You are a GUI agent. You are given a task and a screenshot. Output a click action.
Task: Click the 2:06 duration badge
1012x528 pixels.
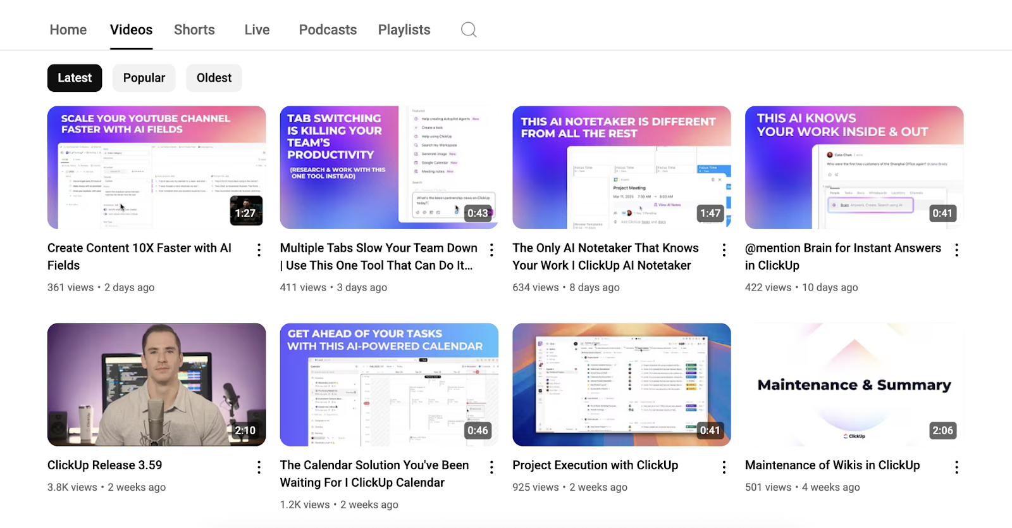(x=942, y=431)
